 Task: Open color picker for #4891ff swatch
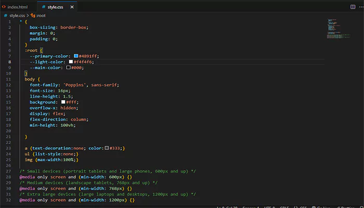pos(76,56)
